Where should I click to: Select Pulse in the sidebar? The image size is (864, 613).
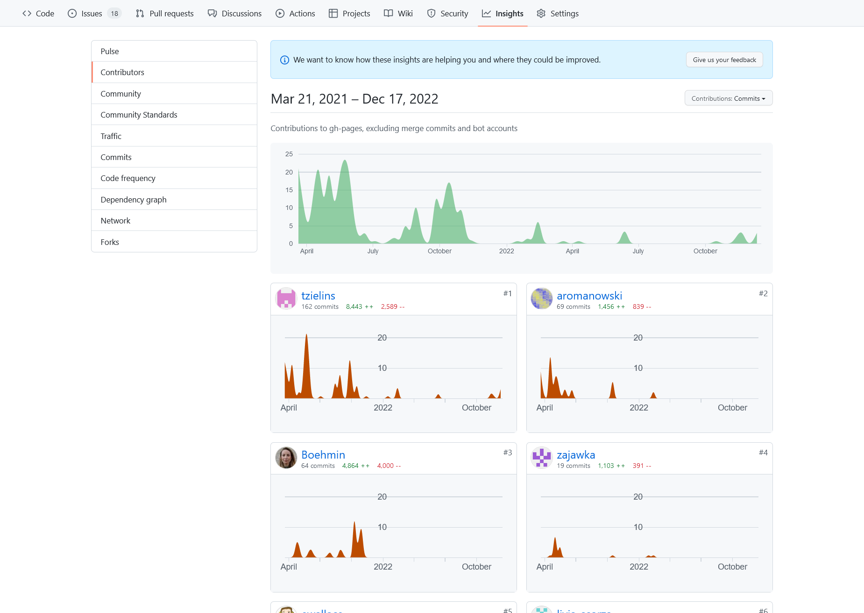[174, 51]
